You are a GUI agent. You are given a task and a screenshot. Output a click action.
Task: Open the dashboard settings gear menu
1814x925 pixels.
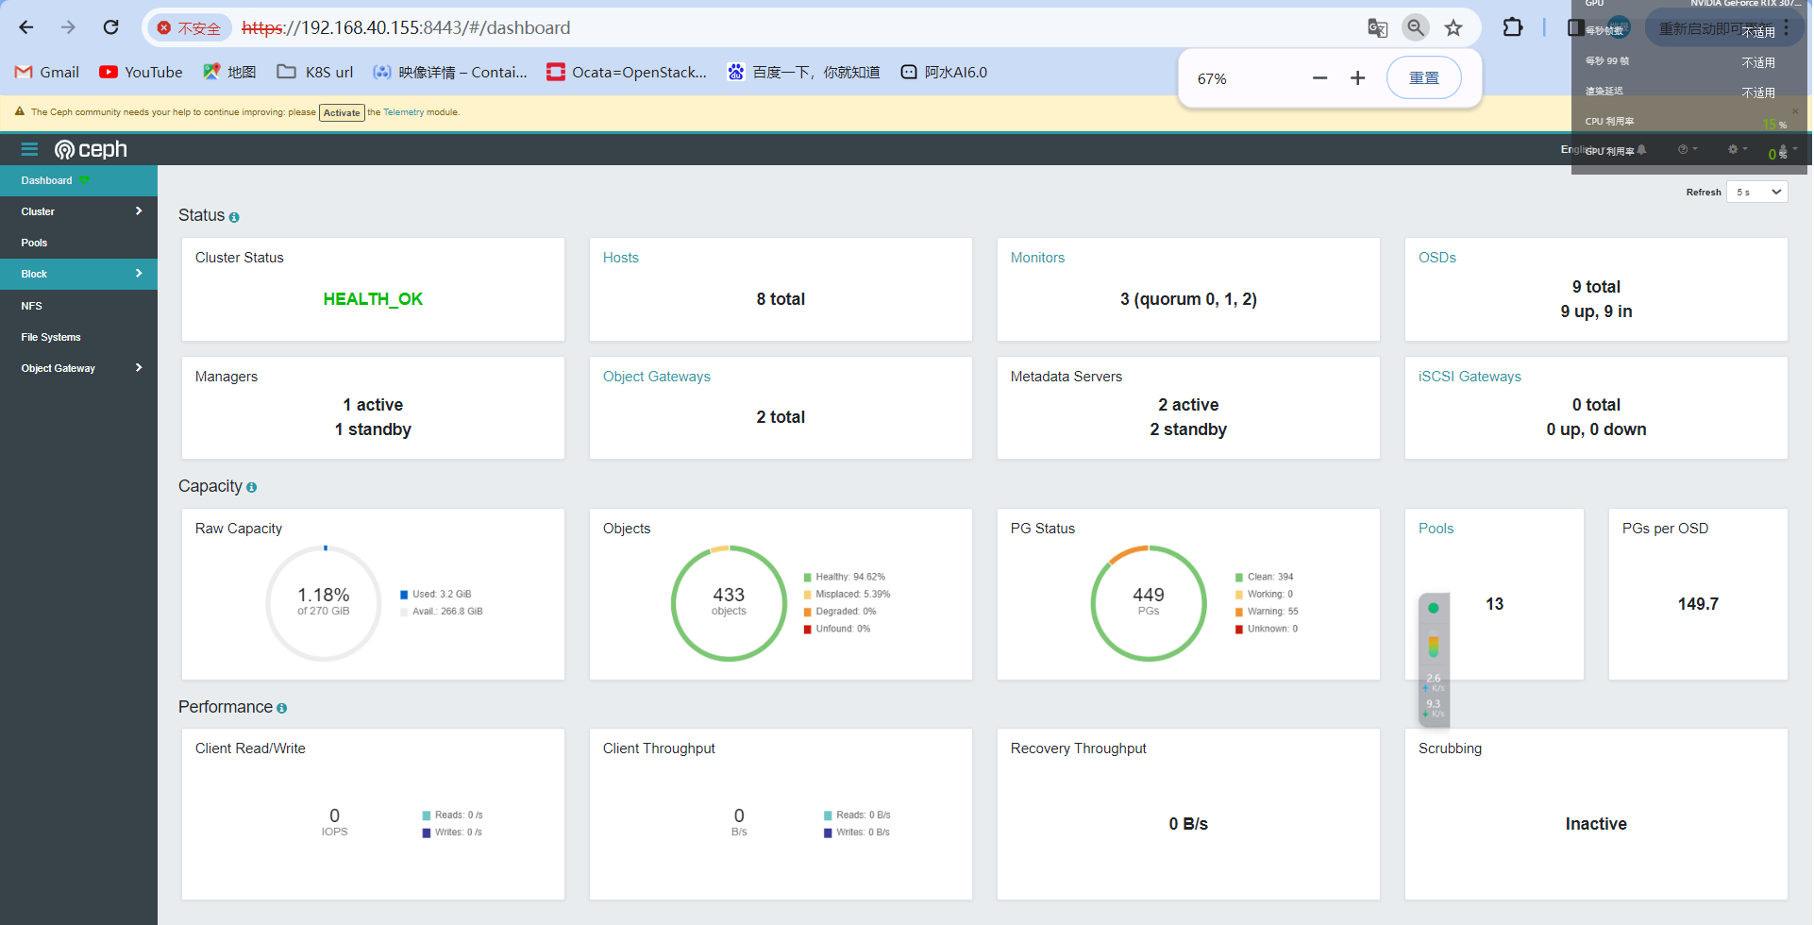click(1737, 149)
